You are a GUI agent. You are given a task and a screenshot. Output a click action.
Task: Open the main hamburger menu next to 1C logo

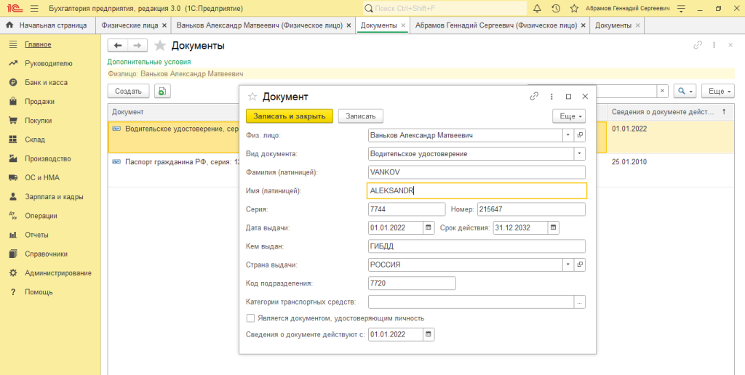point(33,9)
